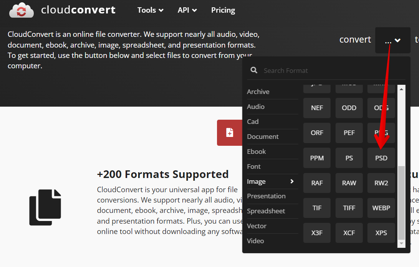
Task: Open the Tools dropdown menu
Action: pos(150,10)
